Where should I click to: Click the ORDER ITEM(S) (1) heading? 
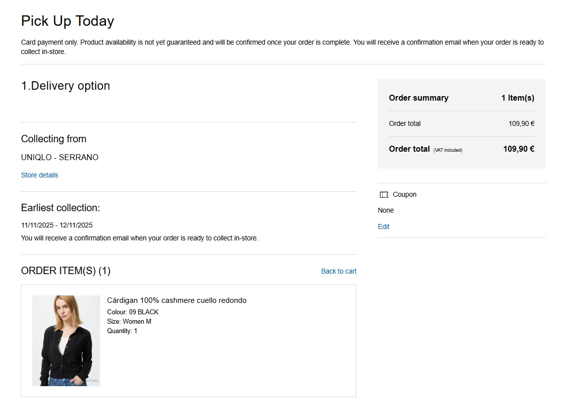pyautogui.click(x=65, y=271)
